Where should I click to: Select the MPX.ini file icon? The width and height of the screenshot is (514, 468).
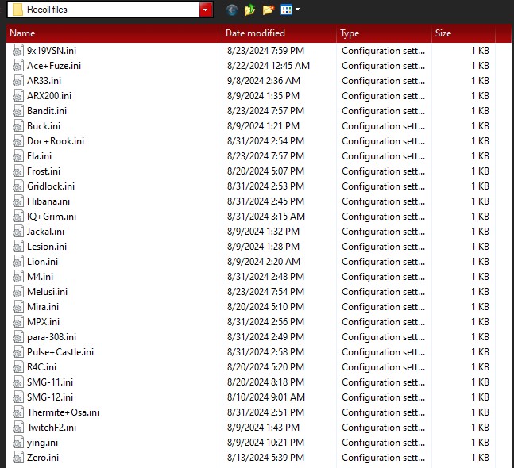click(x=18, y=321)
